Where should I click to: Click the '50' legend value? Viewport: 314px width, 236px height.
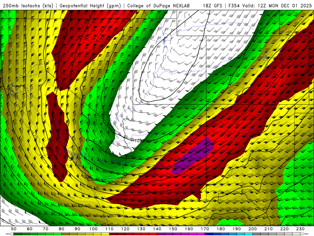14,229
